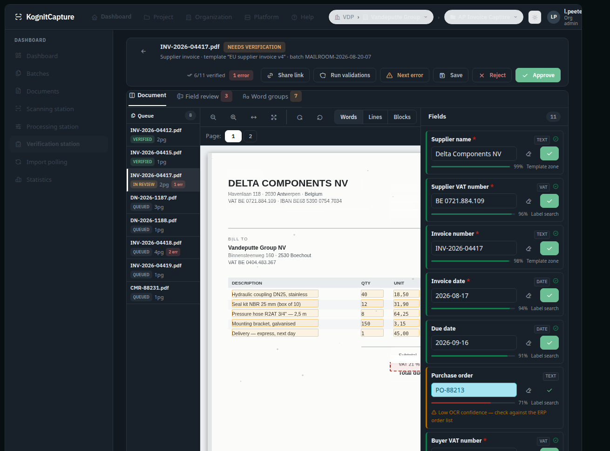Viewport: 610px width, 451px height.
Task: Open the Dashboard top menu
Action: (x=112, y=17)
